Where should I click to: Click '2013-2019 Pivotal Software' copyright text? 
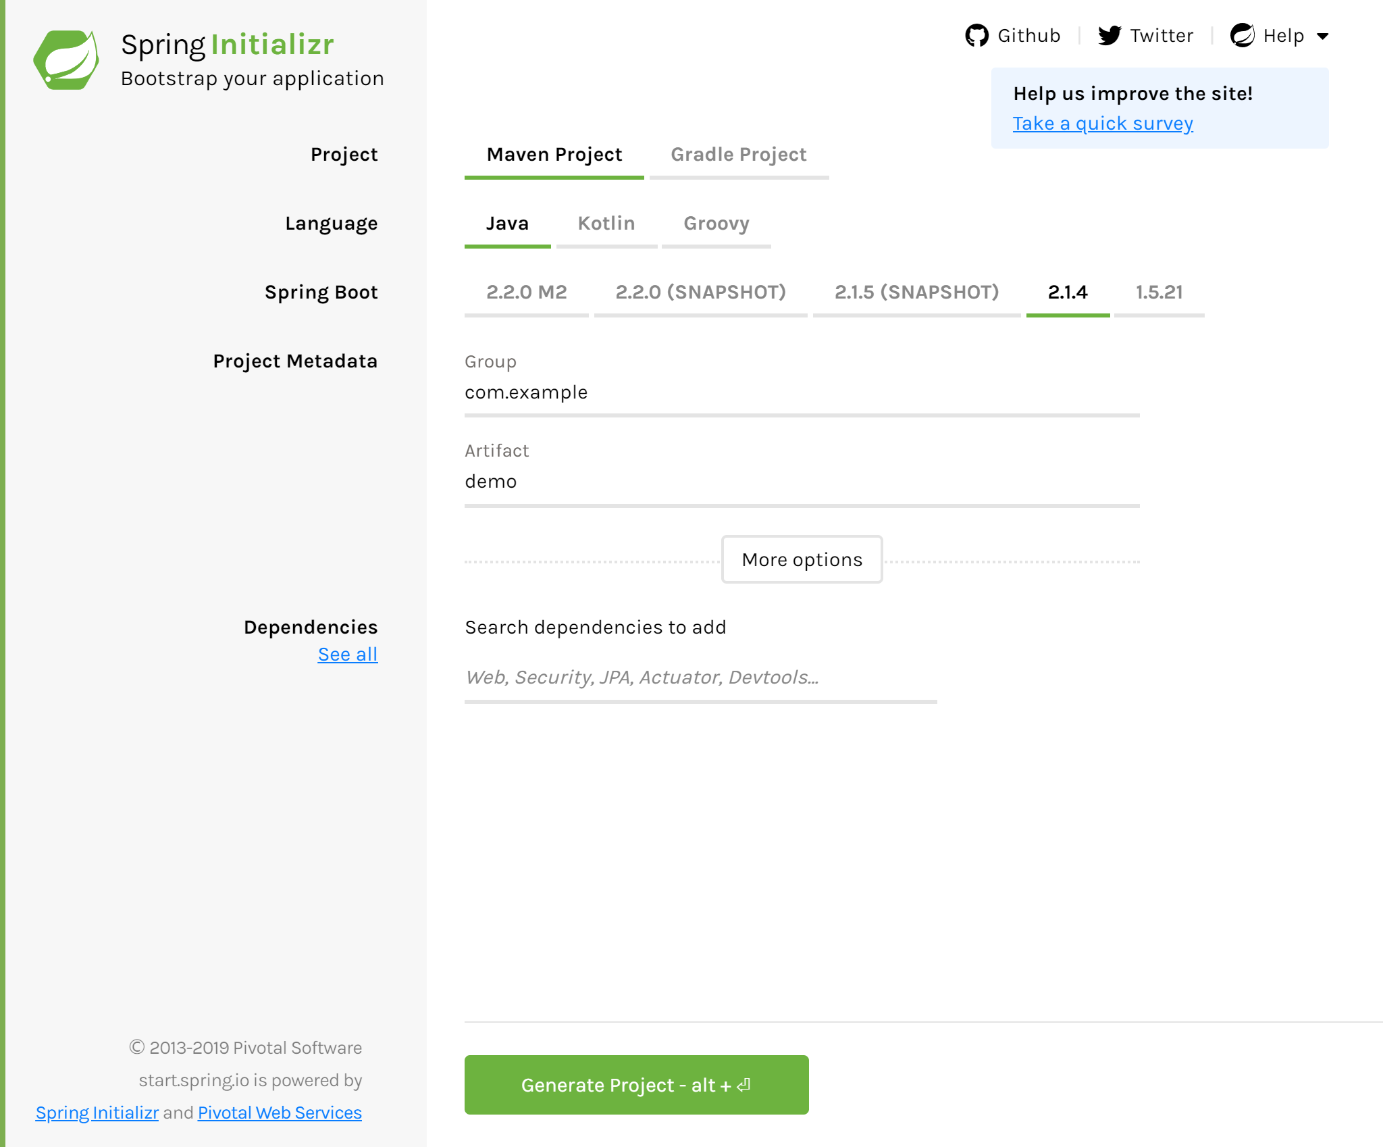pos(246,1048)
